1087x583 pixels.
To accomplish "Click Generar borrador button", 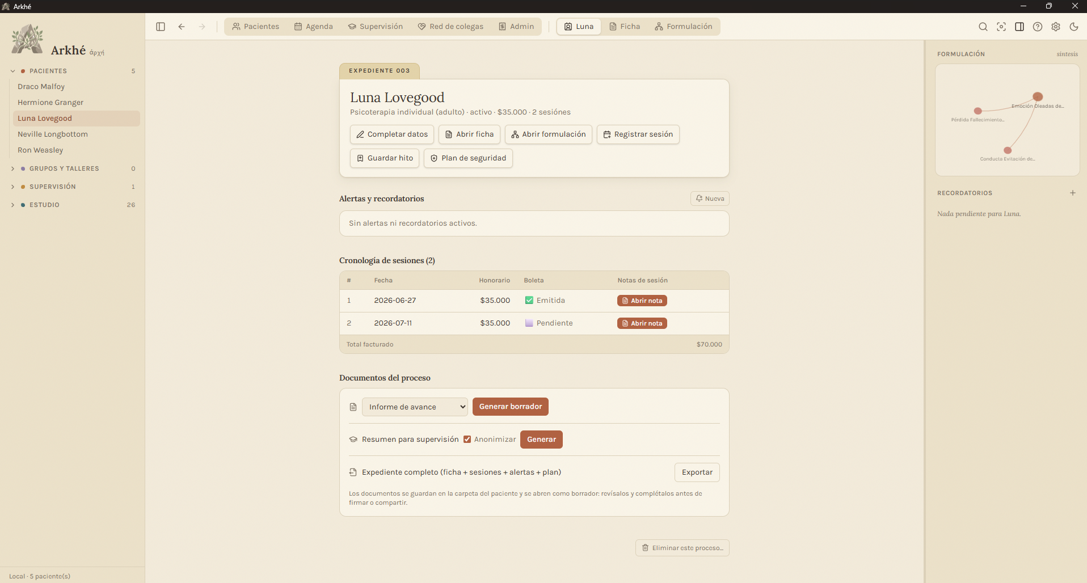I will click(511, 407).
